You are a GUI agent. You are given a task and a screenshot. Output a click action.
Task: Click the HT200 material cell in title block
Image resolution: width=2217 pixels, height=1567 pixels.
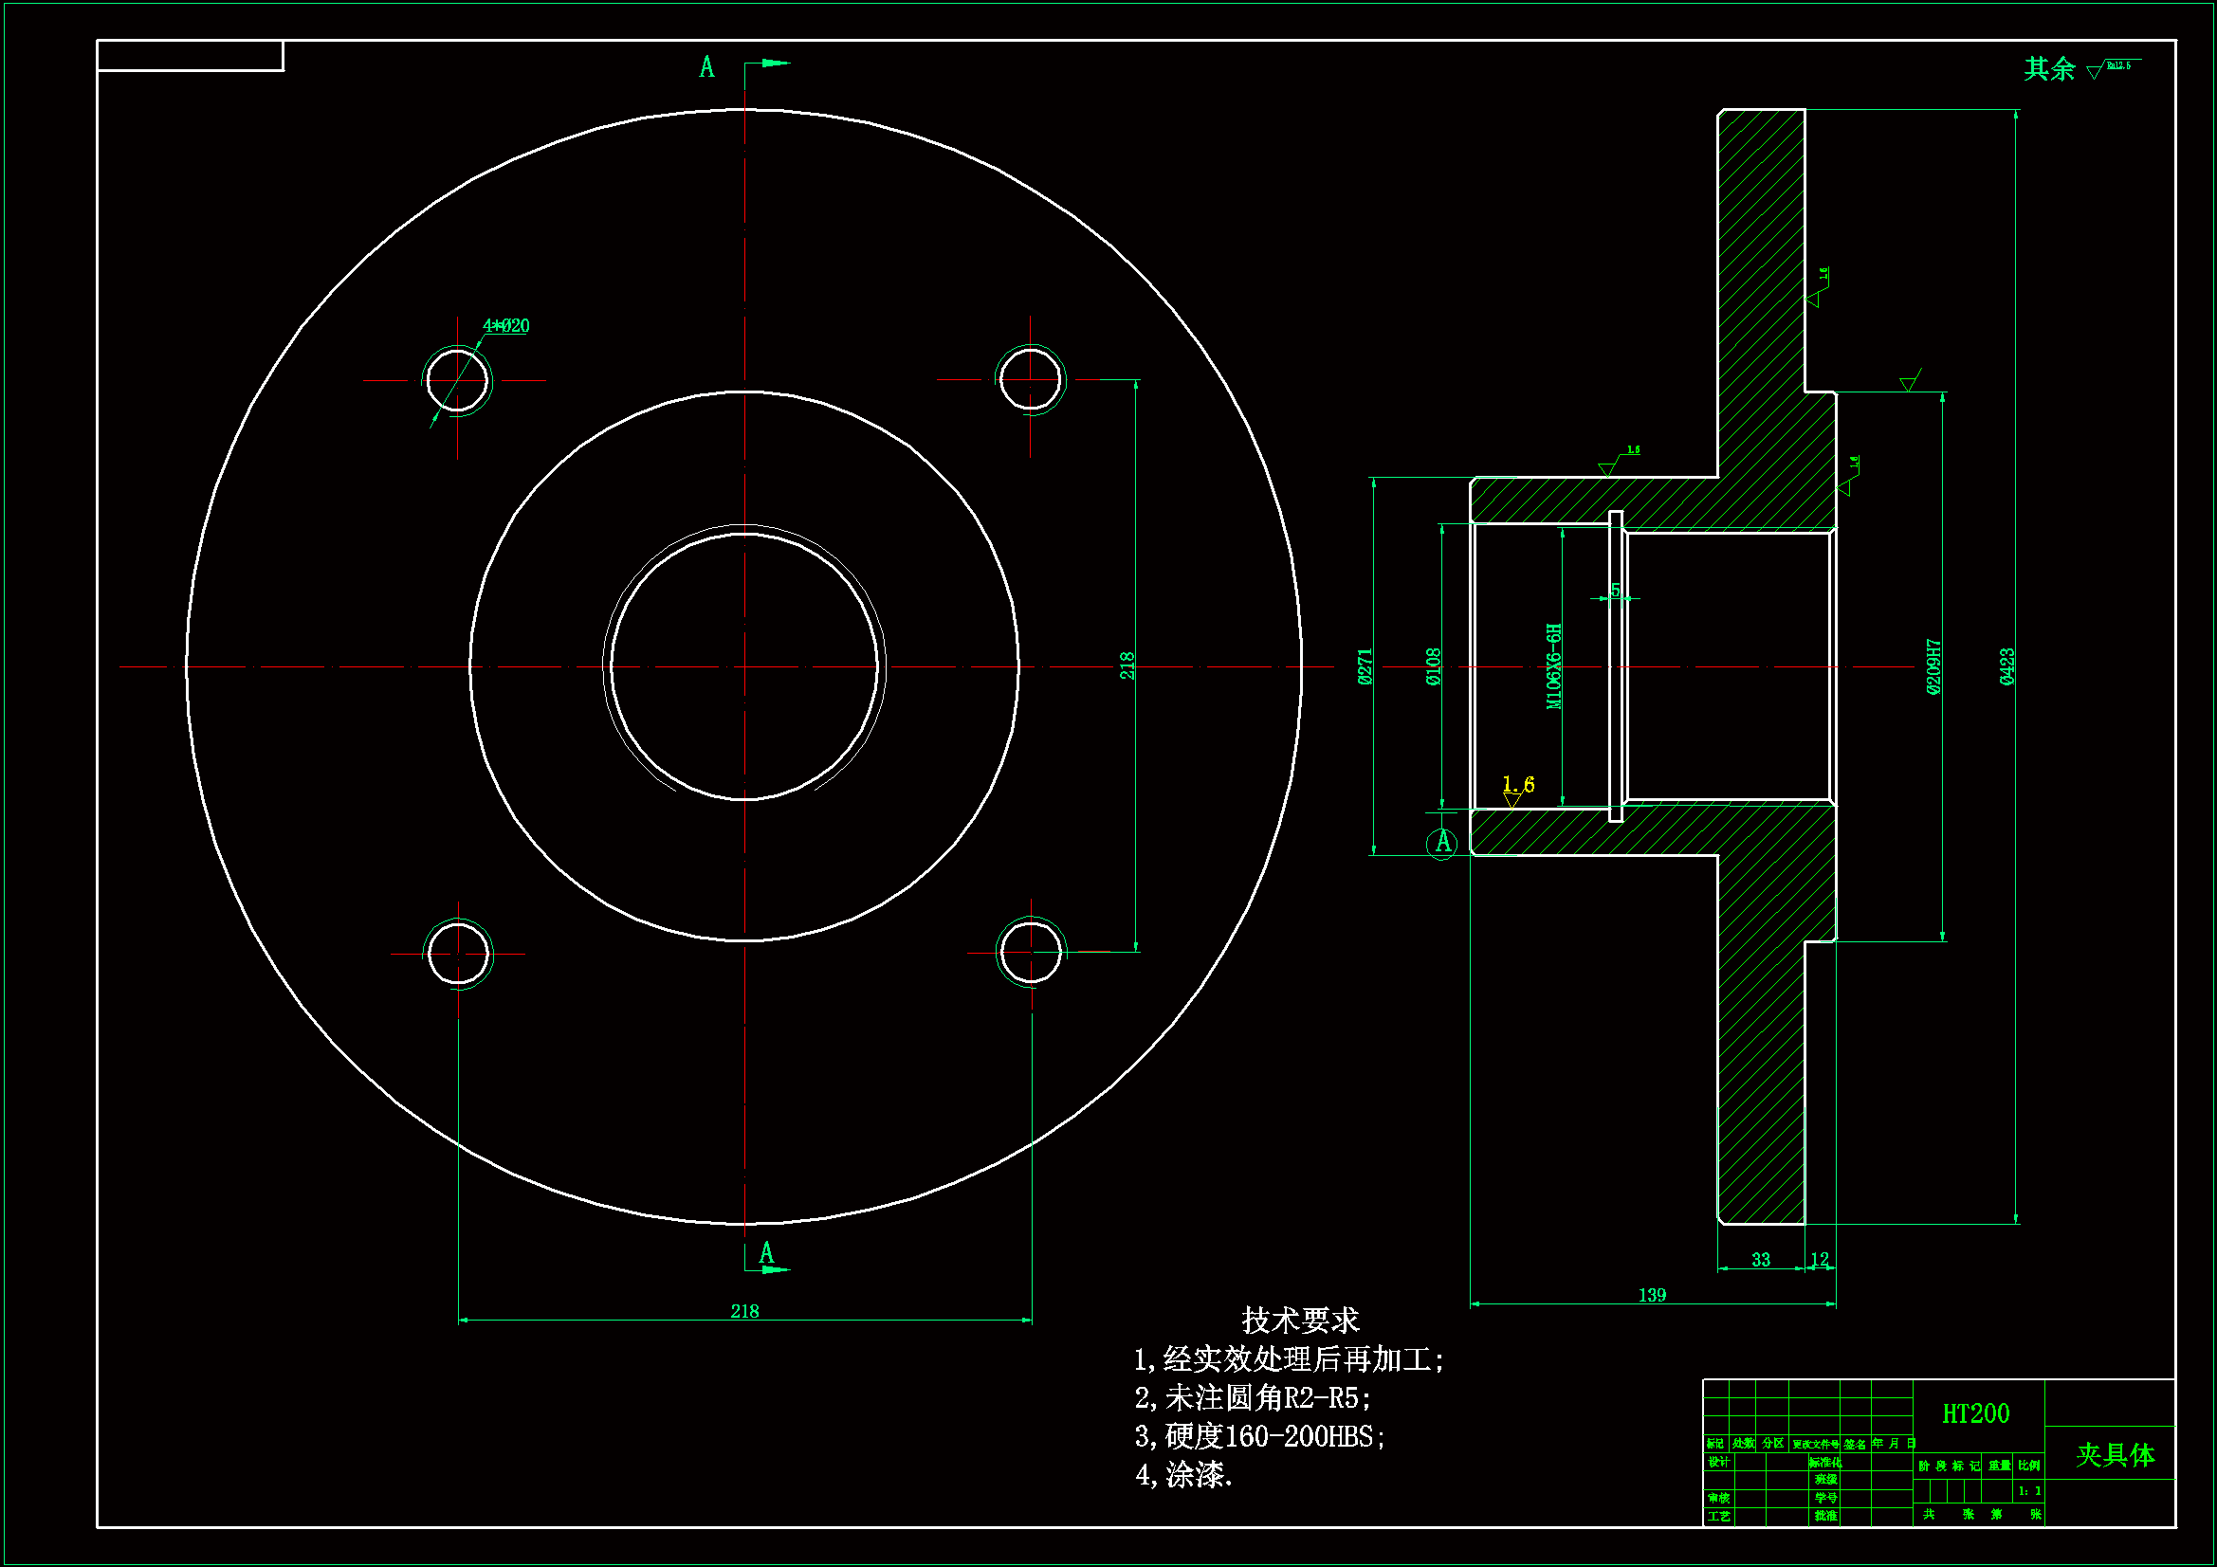[1975, 1414]
